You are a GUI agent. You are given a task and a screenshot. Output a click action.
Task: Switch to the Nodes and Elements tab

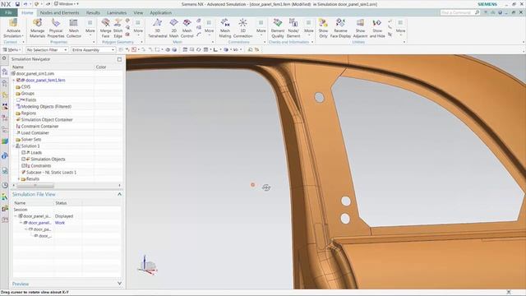click(x=59, y=12)
